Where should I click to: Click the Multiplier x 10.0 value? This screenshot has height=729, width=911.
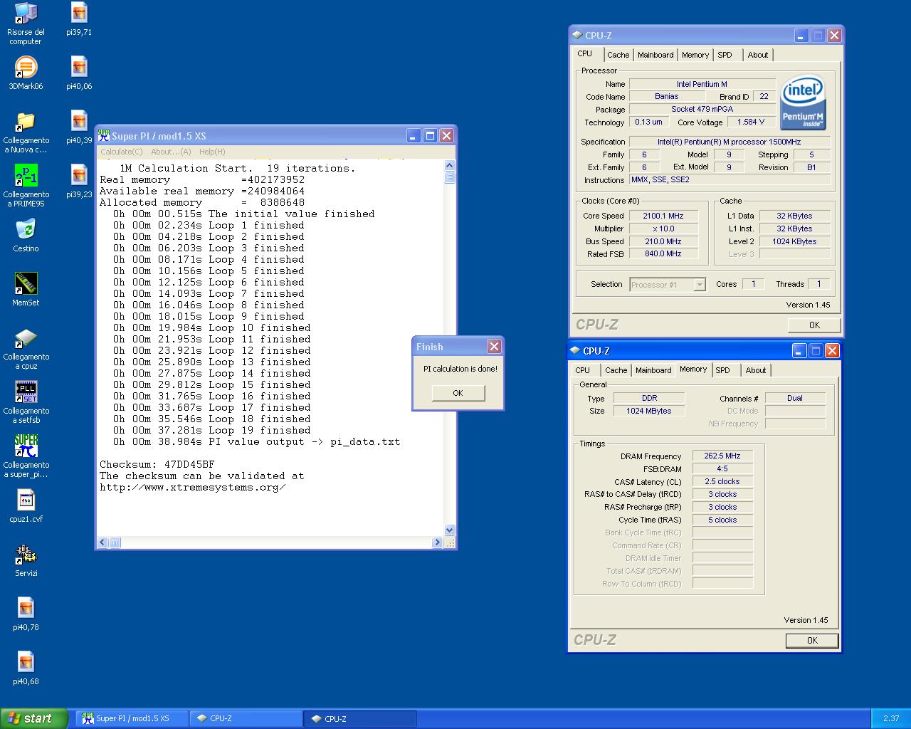(663, 229)
